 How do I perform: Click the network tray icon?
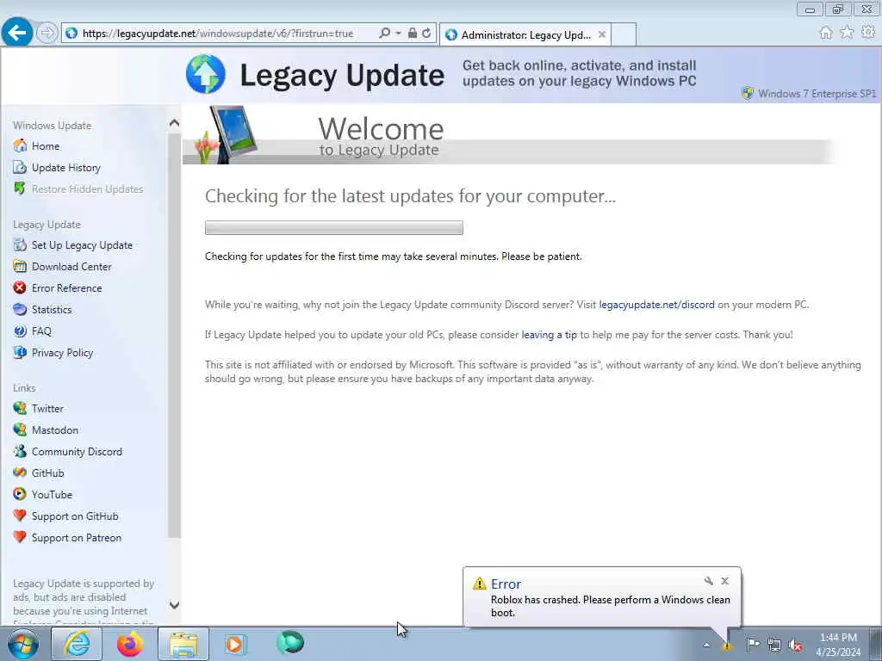(774, 645)
